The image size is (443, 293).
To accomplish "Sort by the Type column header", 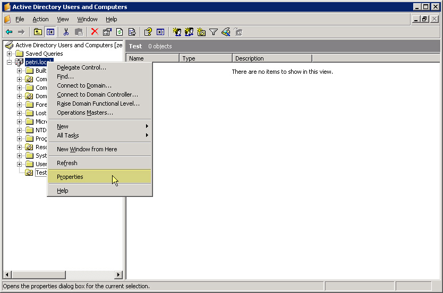I will click(206, 58).
